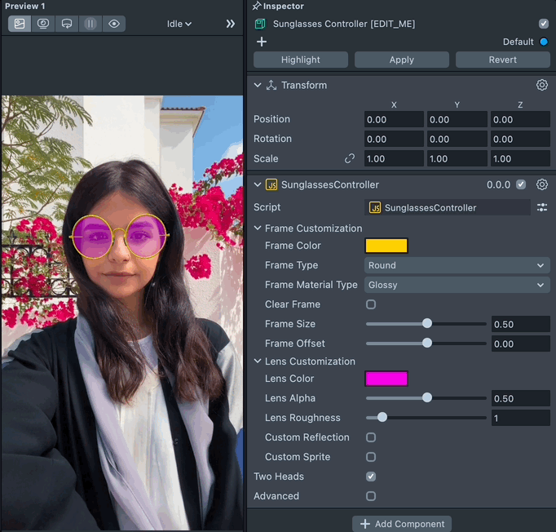556x532 pixels.
Task: Click the pause icon in Preview toolbar
Action: pos(90,24)
